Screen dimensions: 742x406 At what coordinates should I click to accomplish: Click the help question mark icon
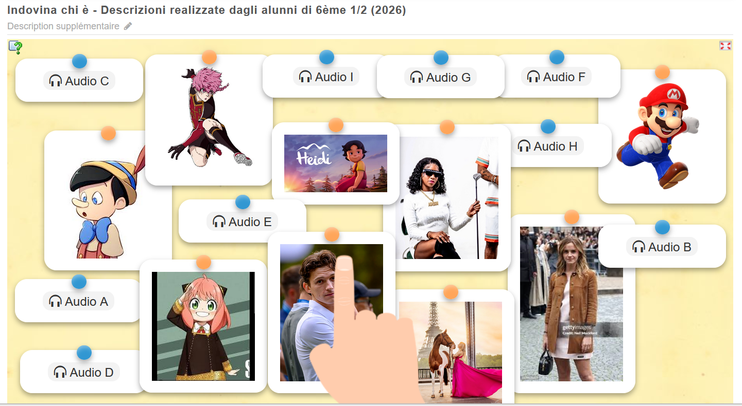[15, 47]
